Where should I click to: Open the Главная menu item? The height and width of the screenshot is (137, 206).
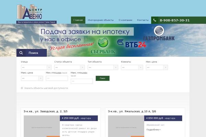(x=78, y=20)
